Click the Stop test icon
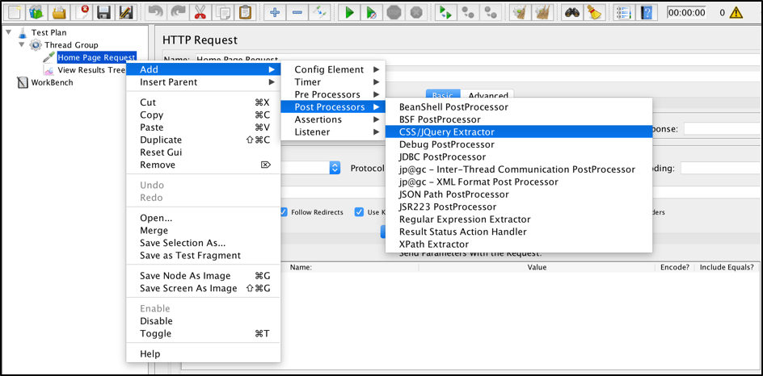Viewport: 763px width, 376px height. coord(394,12)
